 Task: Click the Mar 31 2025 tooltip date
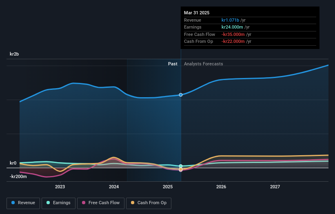(197, 13)
